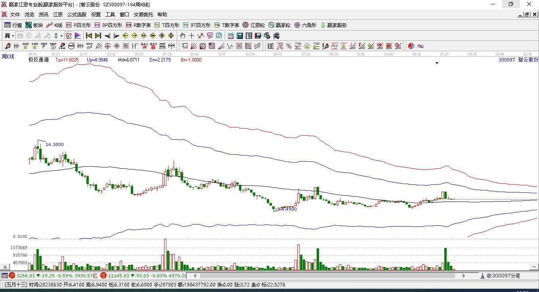Click the horizontal scrollbar right arrow

tap(463, 276)
